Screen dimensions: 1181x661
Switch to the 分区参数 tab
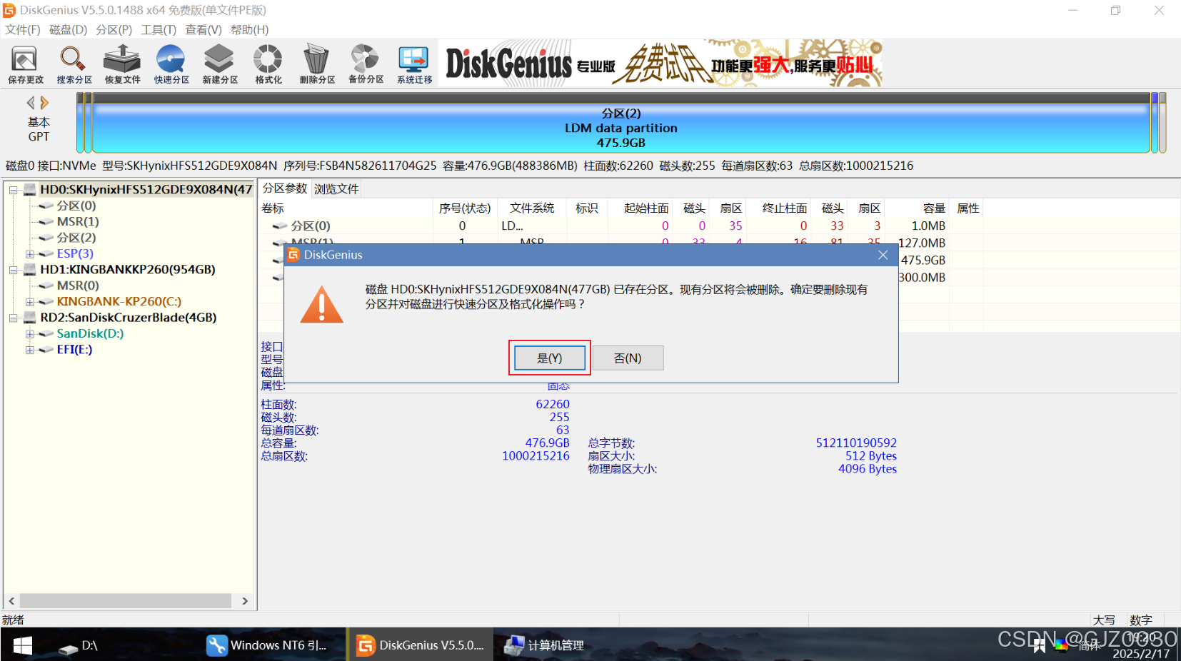pyautogui.click(x=284, y=188)
